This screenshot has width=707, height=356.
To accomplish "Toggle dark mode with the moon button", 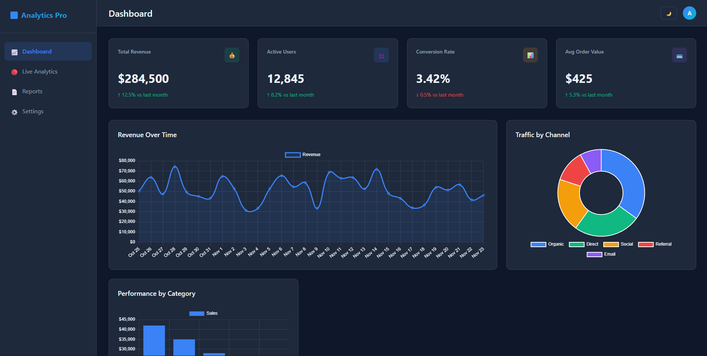I will [668, 13].
